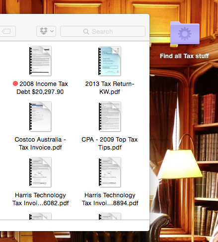Select Harris Technology invoice icon ending 6082
Image resolution: width=218 pixels, height=242 pixels.
[40, 172]
